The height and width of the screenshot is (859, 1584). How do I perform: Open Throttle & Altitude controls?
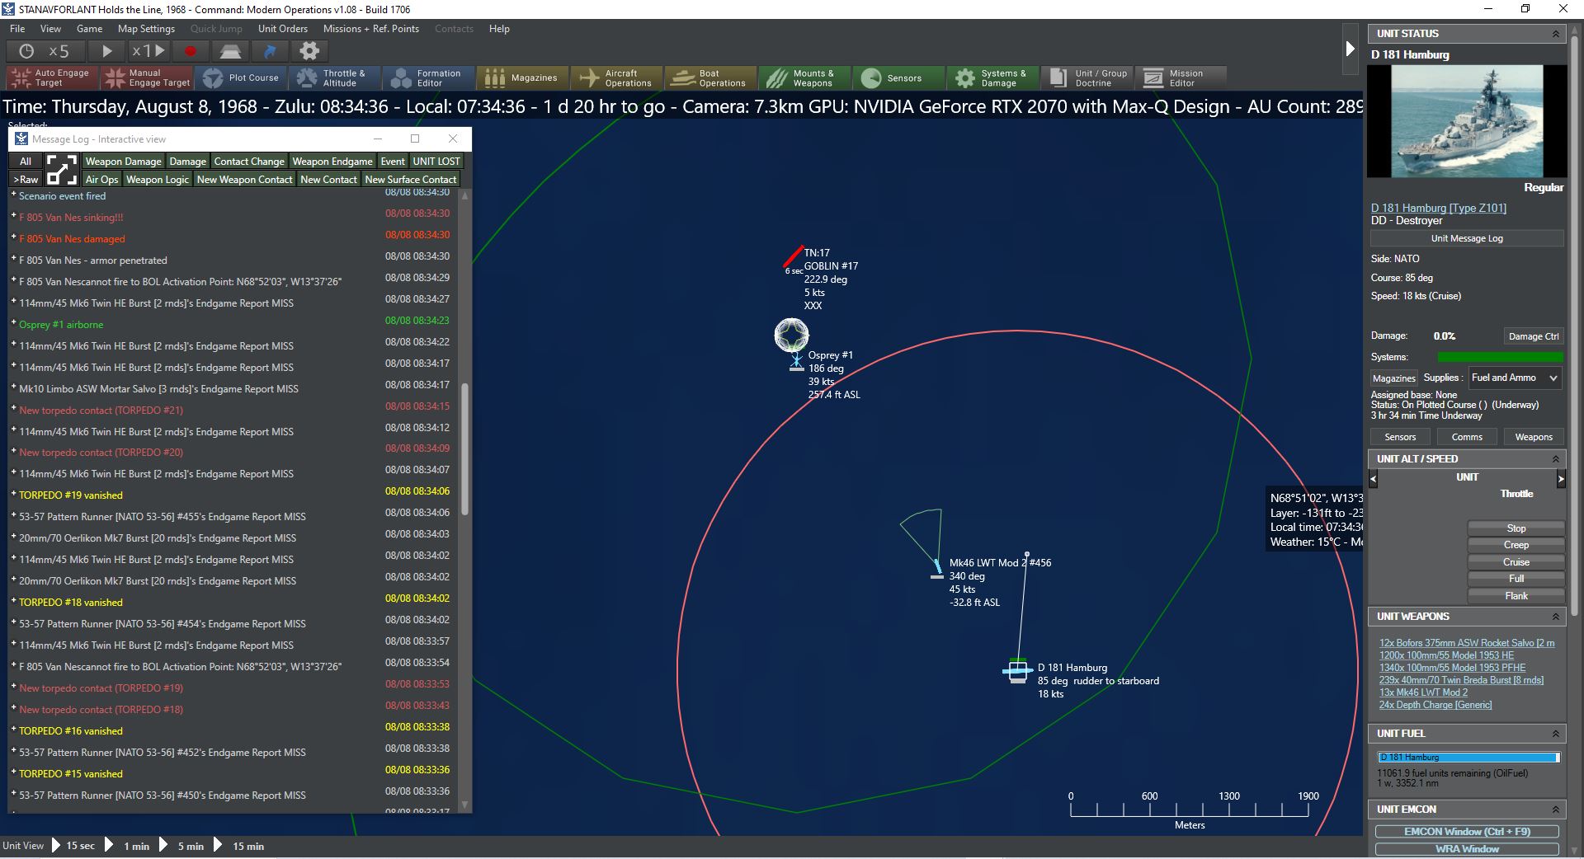click(x=334, y=77)
